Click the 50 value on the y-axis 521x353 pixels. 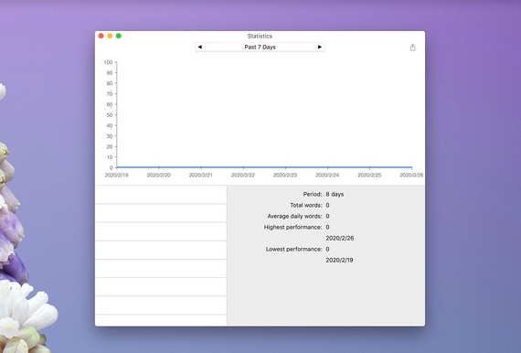110,115
